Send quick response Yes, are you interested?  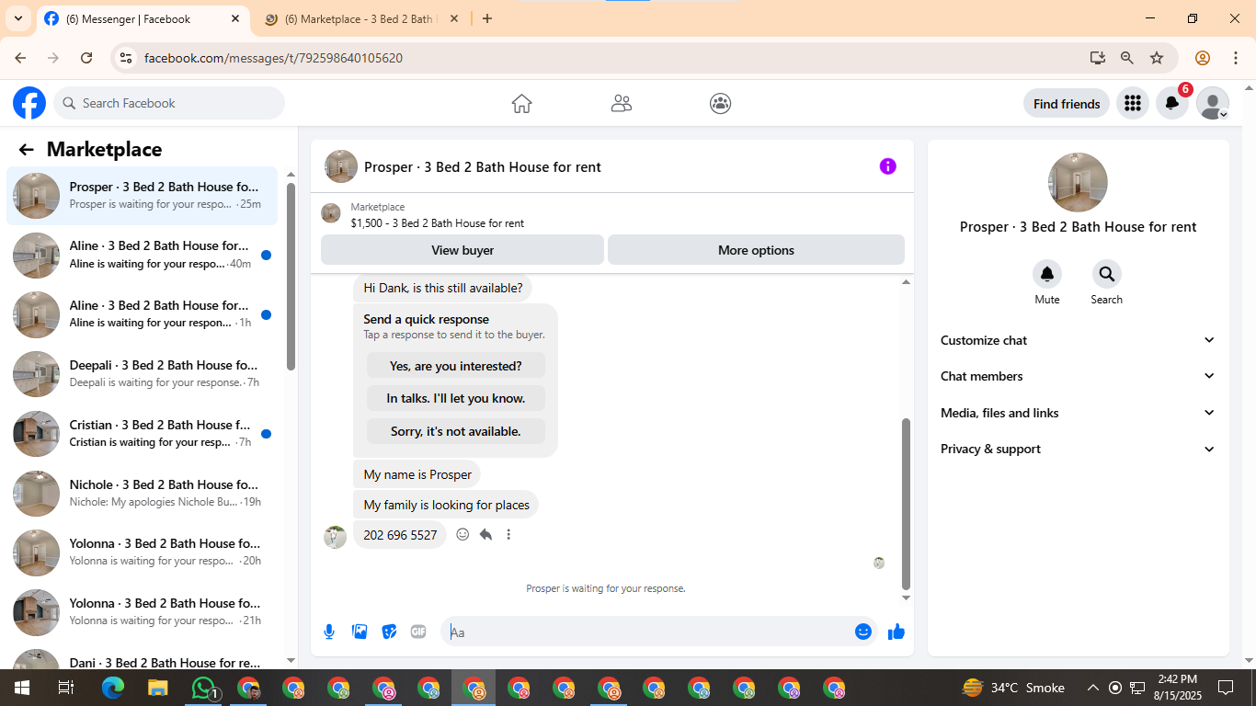[x=456, y=366]
